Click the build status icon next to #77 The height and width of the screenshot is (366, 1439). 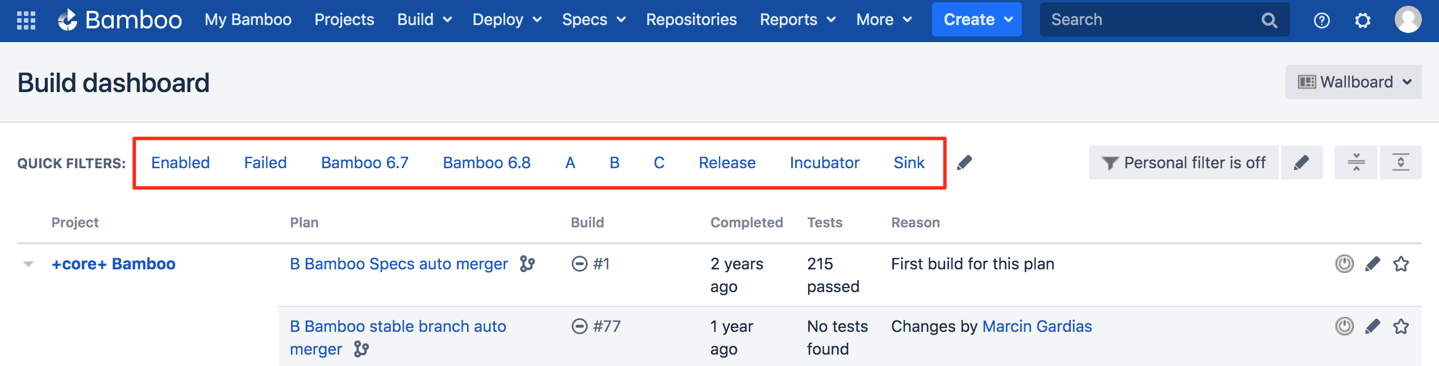[580, 326]
